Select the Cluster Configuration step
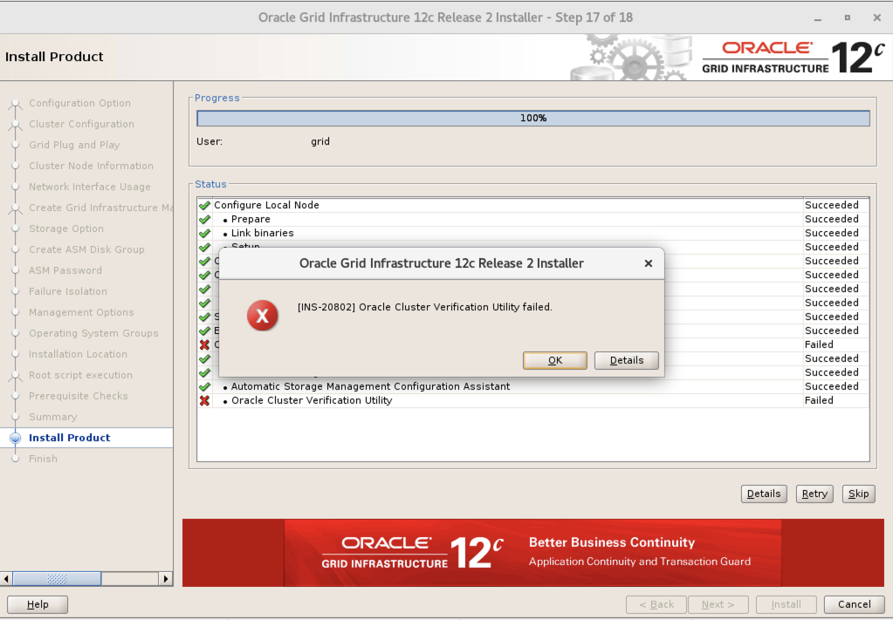The width and height of the screenshot is (893, 620). tap(81, 124)
